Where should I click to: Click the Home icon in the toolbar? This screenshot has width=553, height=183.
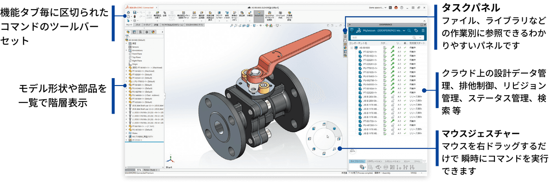click(x=129, y=12)
